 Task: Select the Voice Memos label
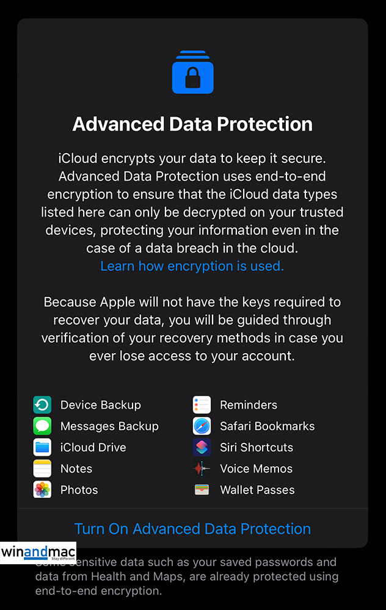click(x=256, y=468)
